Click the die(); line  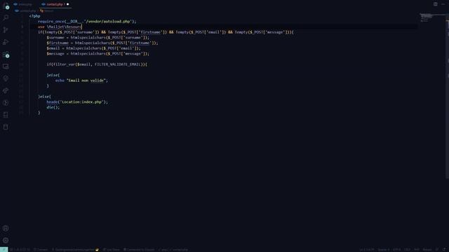tap(53, 107)
